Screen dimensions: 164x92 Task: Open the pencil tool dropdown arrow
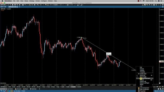coord(83,5)
